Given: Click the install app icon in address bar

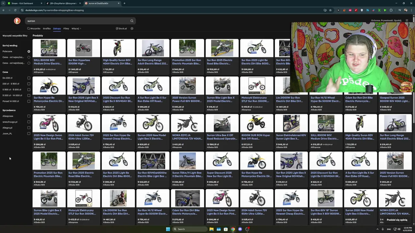Looking at the screenshot, I should pos(325,10).
